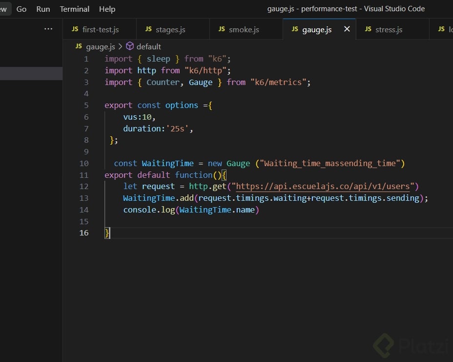This screenshot has width=453, height=362.
Task: Click the JS icon on first-test.js tab
Action: (x=75, y=29)
